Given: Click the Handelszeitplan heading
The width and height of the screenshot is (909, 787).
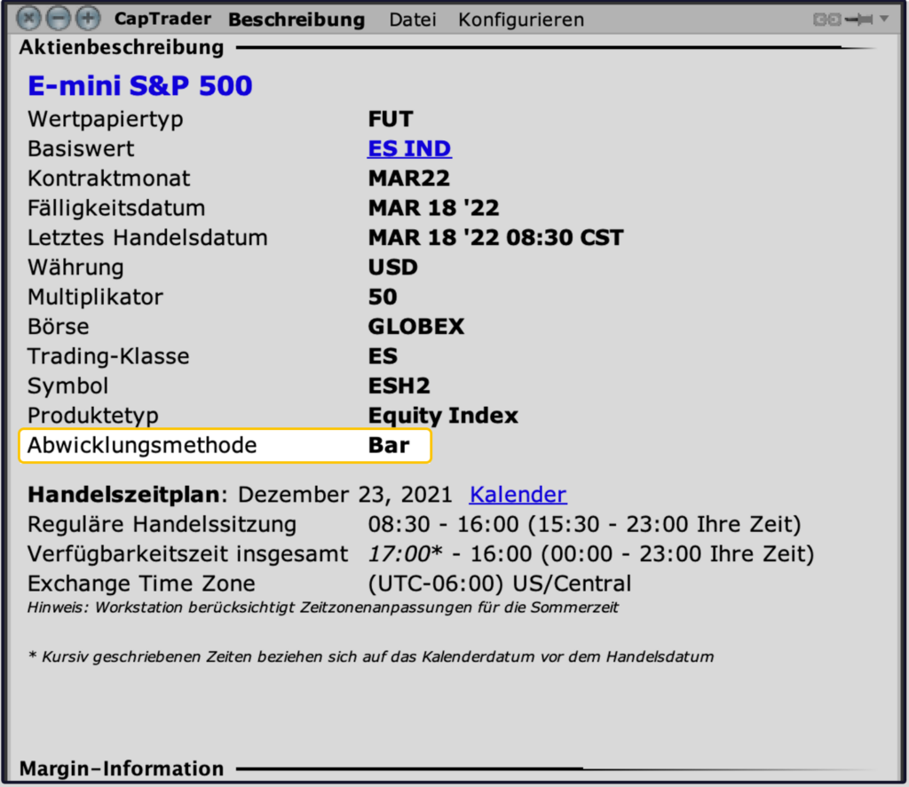Looking at the screenshot, I should (x=123, y=495).
